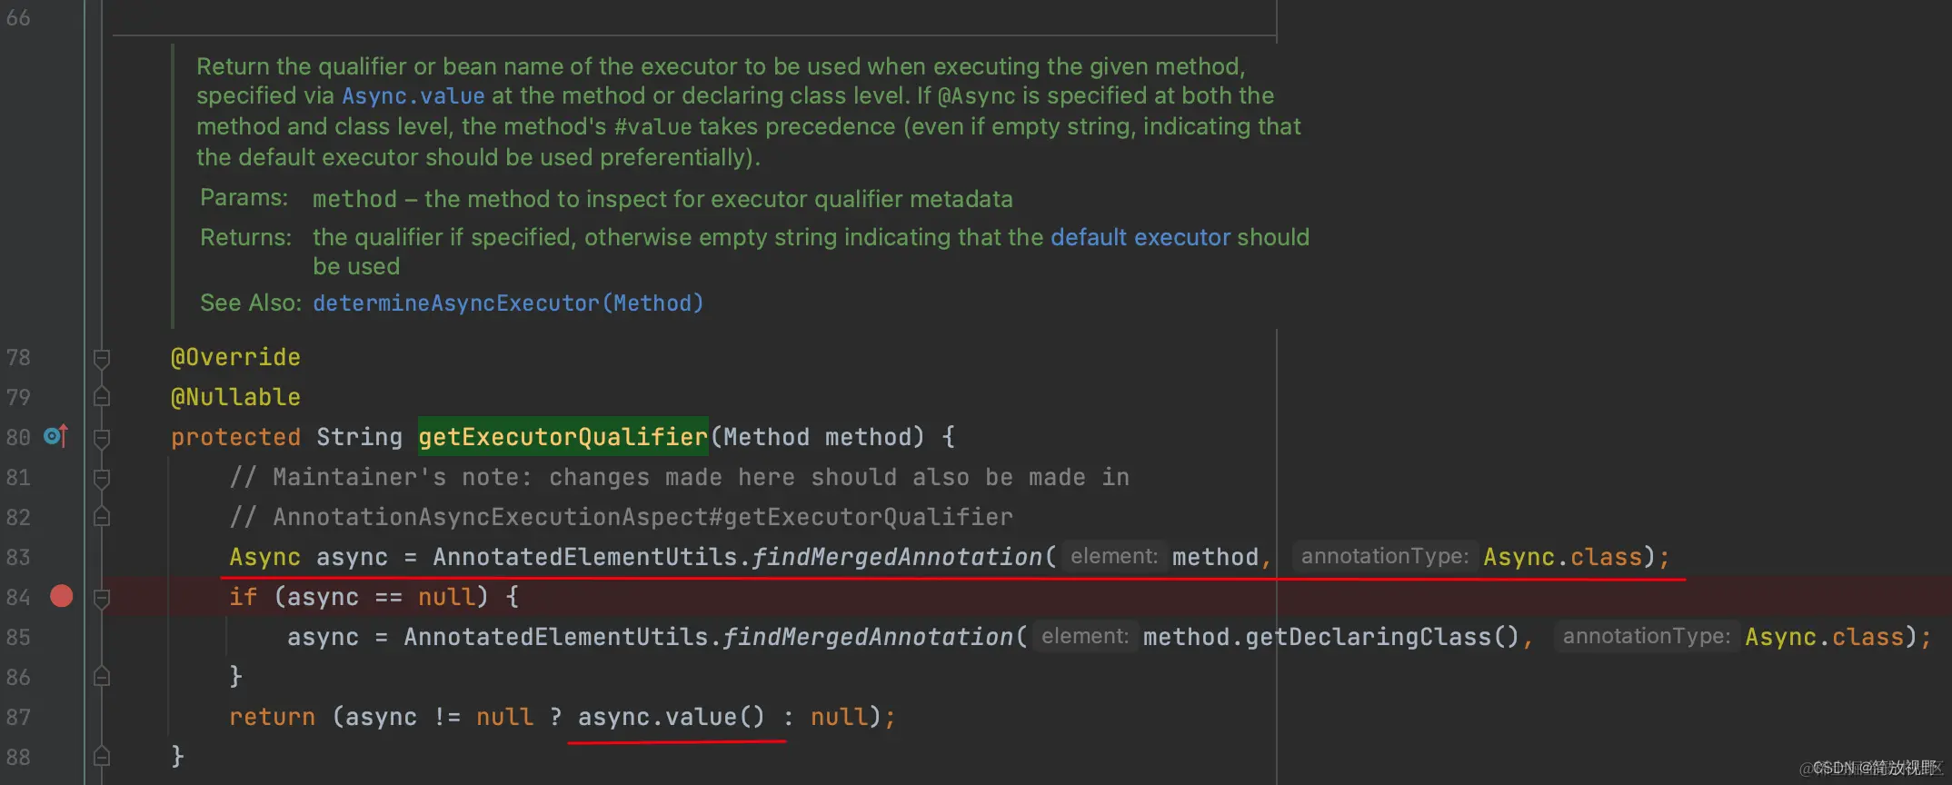Click 'if (async == null)' condition on line 84

pyautogui.click(x=359, y=597)
